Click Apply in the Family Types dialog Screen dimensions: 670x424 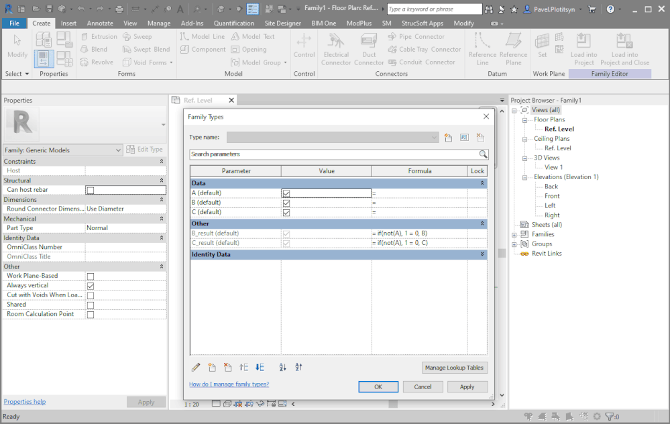point(467,387)
